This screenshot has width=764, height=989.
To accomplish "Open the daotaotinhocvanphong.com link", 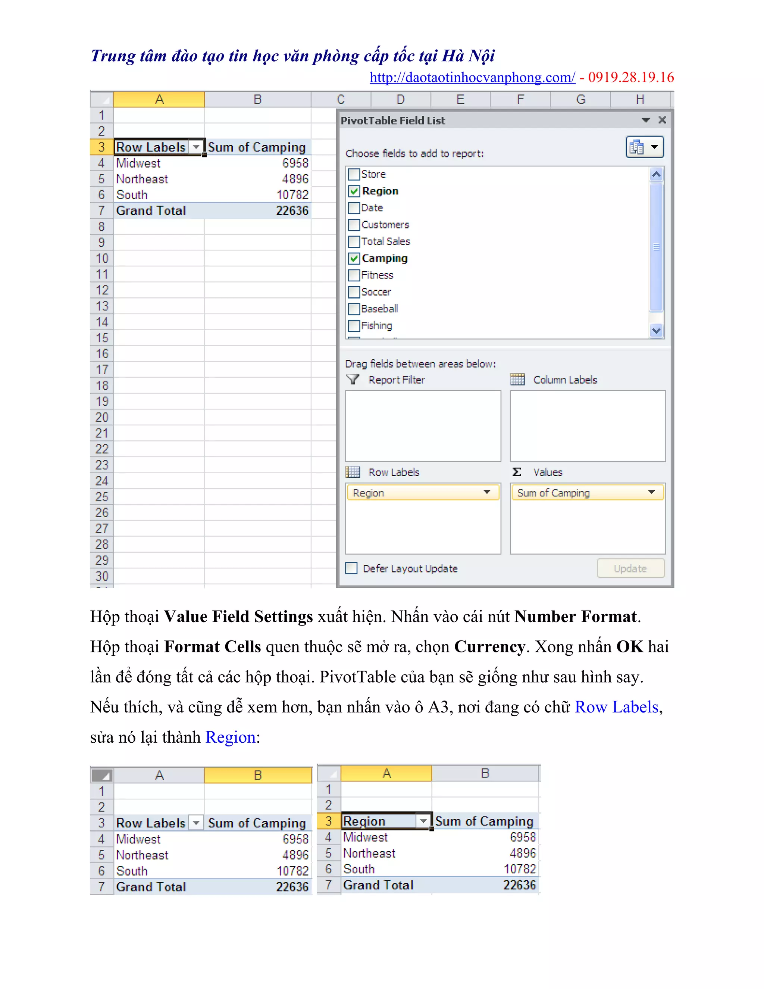I will click(x=472, y=77).
